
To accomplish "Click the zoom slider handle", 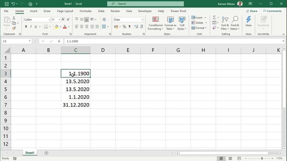I will coord(262,158).
